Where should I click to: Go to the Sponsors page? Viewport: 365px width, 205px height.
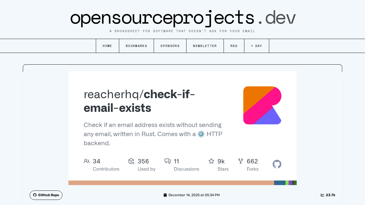pos(170,46)
